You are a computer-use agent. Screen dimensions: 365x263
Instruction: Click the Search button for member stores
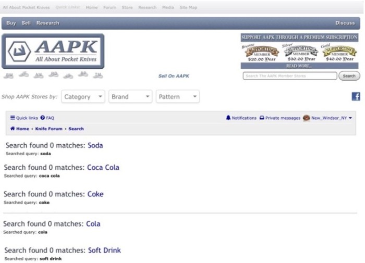tap(349, 76)
